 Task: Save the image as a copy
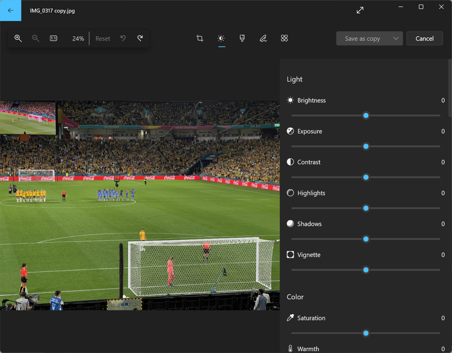363,38
